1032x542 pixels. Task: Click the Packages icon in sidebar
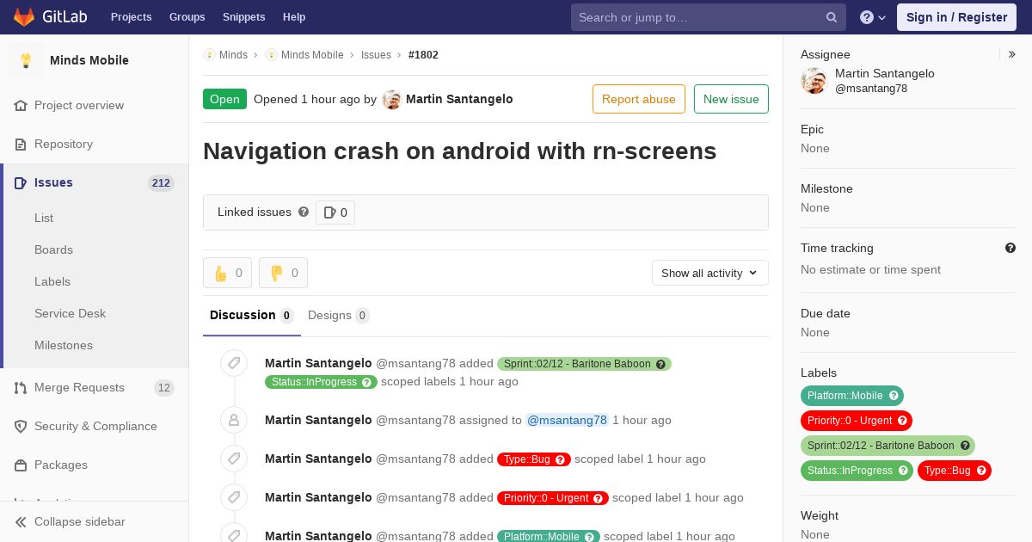[21, 465]
